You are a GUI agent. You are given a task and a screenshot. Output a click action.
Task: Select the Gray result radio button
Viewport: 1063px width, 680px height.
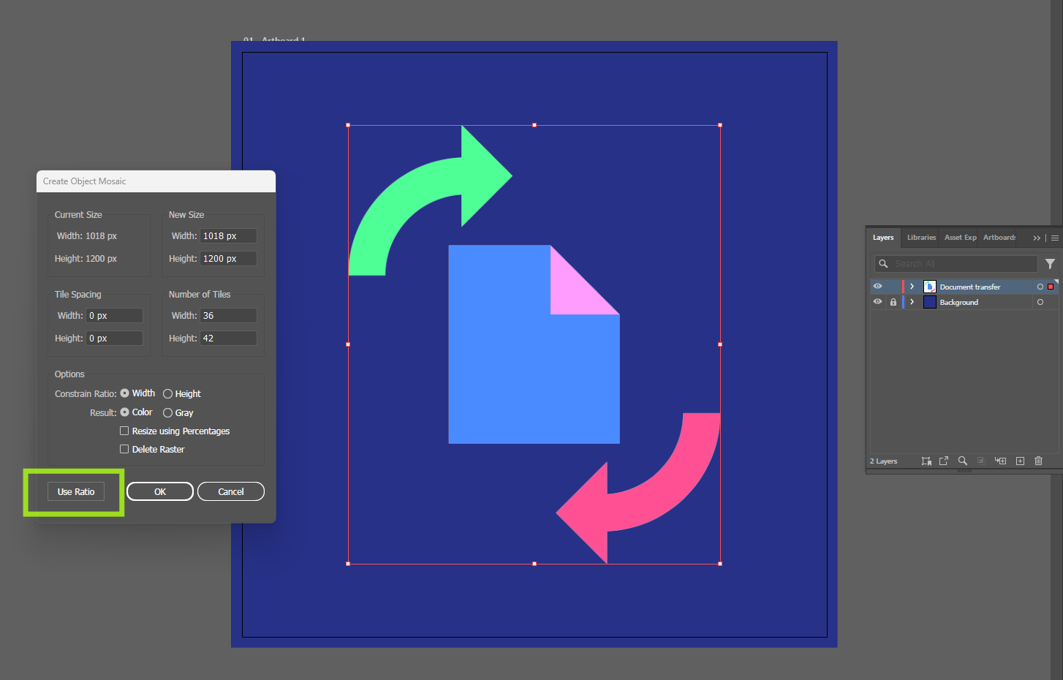pos(168,412)
